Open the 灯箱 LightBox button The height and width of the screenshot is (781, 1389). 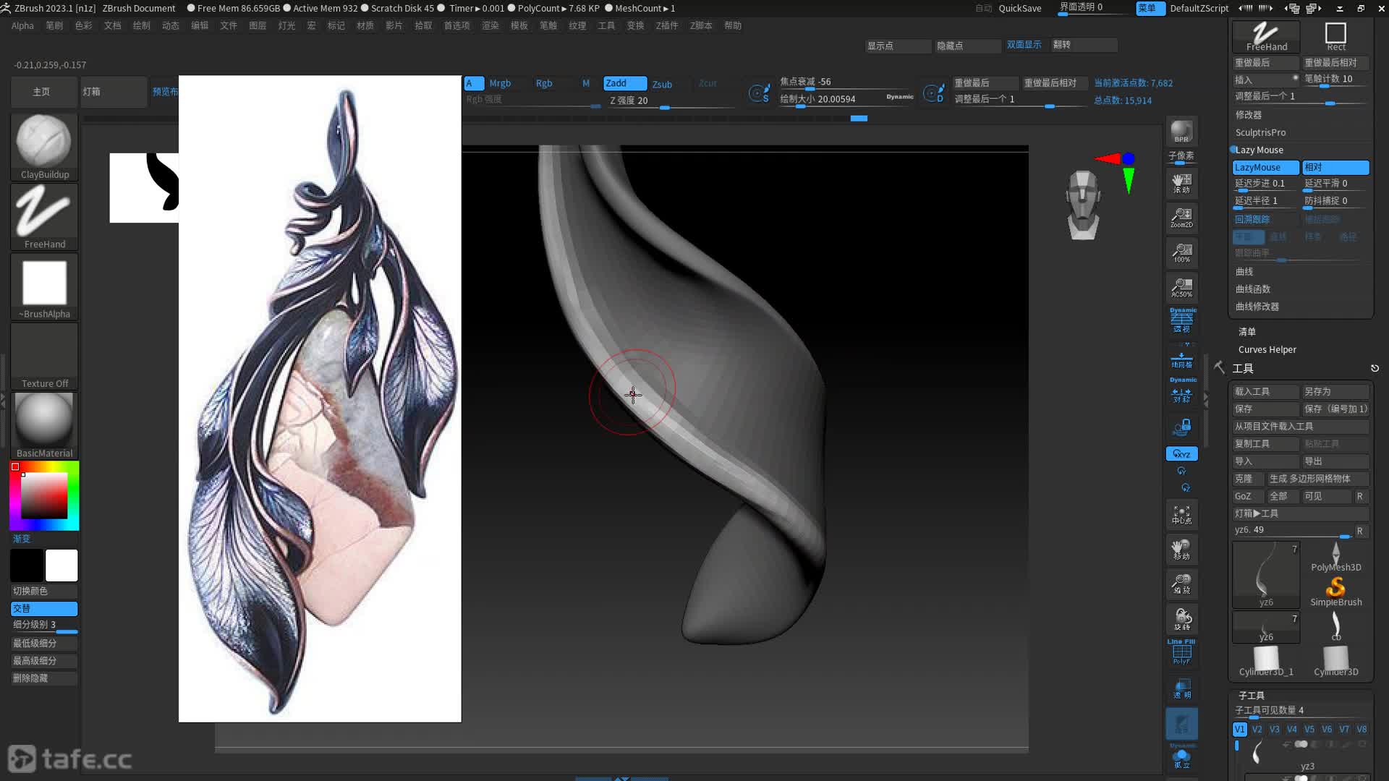pos(114,92)
